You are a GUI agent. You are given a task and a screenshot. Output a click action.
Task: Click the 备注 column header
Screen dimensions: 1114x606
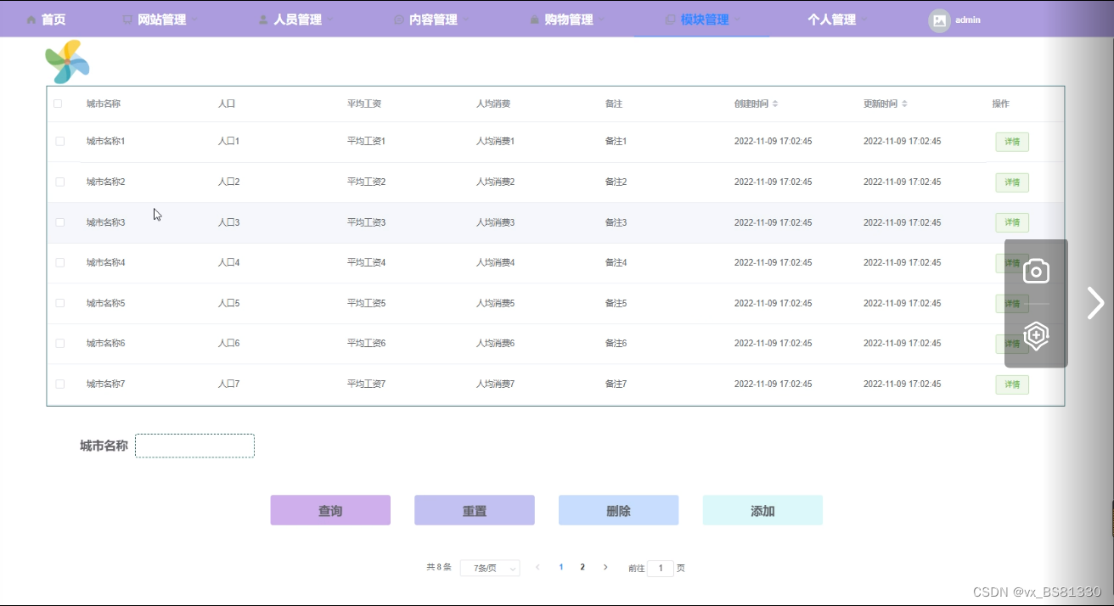(614, 104)
